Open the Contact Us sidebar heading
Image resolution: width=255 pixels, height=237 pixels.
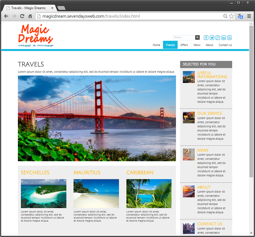click(x=210, y=224)
